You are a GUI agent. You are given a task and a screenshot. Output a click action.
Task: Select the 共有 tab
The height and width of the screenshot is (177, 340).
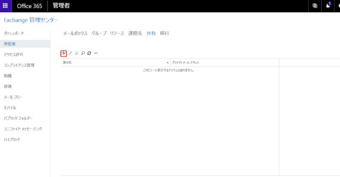pyautogui.click(x=151, y=33)
